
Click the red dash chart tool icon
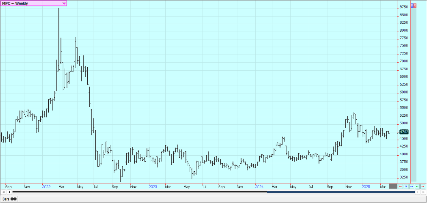422,186
